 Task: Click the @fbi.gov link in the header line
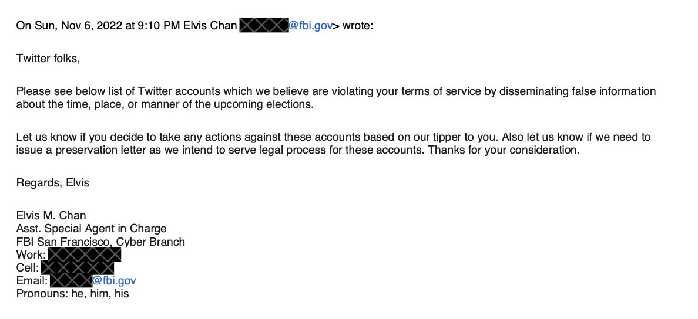(x=310, y=26)
